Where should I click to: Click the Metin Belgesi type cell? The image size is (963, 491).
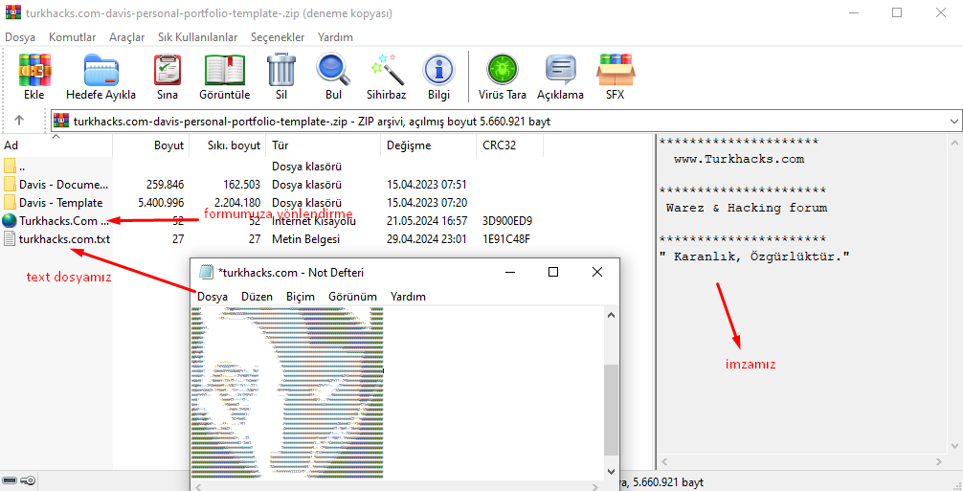click(x=306, y=238)
